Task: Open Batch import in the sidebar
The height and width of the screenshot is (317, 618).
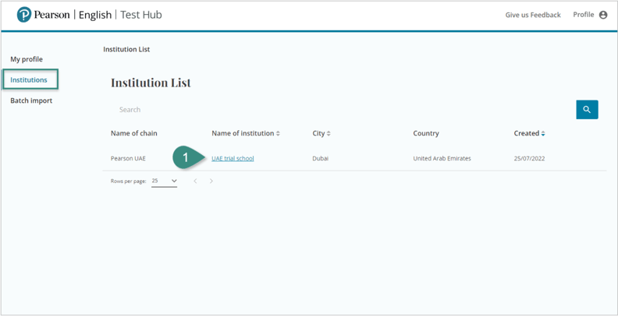Action: (30, 100)
